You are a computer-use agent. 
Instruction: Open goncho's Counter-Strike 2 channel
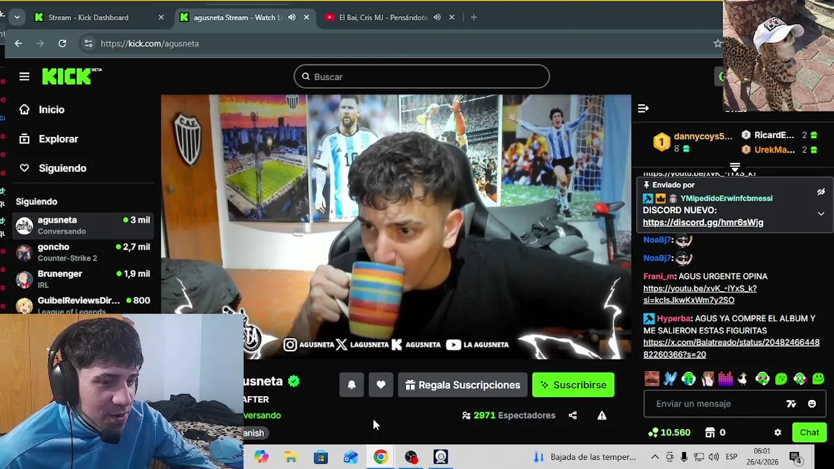point(83,252)
